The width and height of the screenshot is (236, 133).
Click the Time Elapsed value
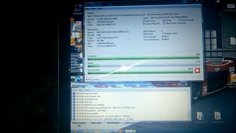165,37
